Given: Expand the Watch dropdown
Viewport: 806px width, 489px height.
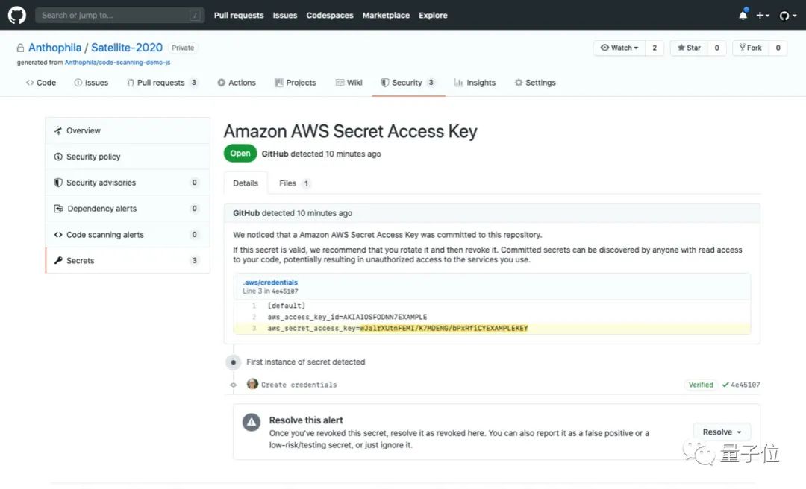Looking at the screenshot, I should click(x=619, y=48).
